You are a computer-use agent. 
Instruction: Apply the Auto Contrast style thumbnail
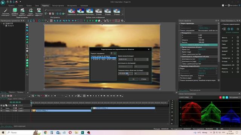pos(90,12)
